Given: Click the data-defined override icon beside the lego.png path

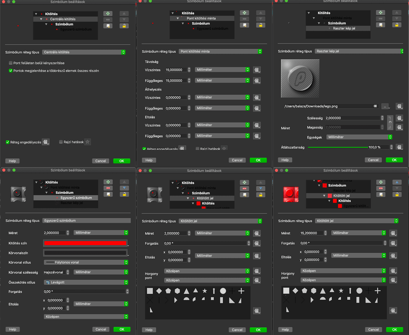Looking at the screenshot, I should [x=399, y=106].
